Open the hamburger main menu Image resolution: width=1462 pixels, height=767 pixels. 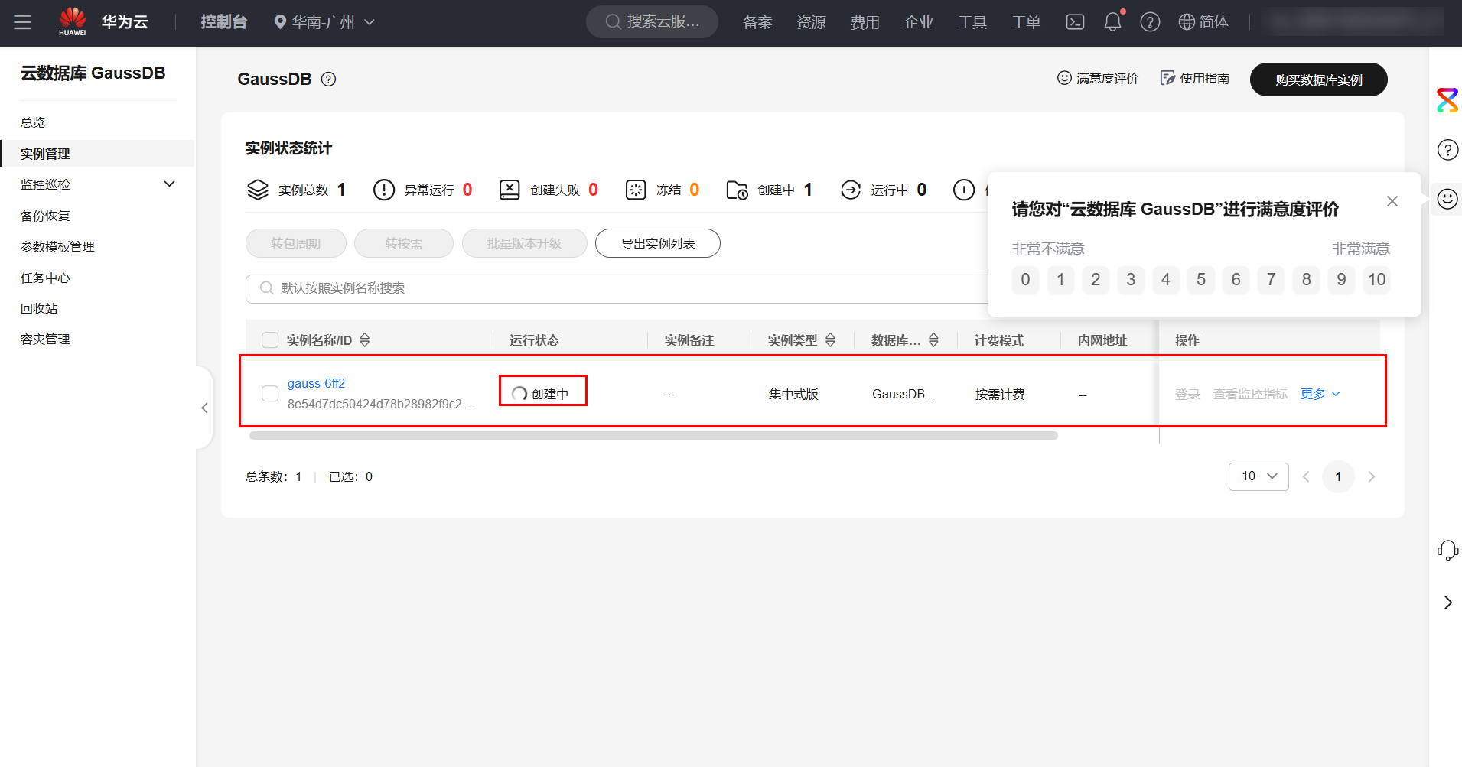point(22,22)
